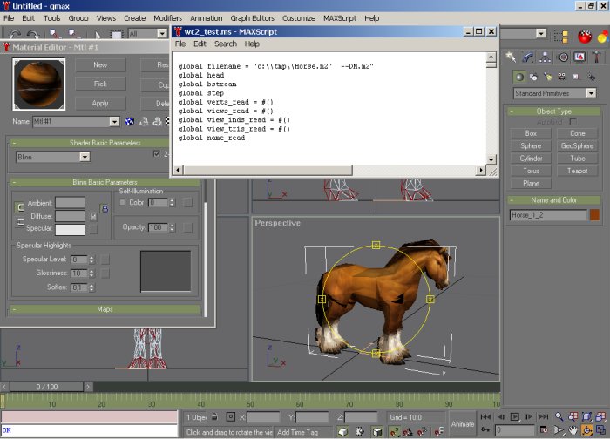This screenshot has height=439, width=610.
Task: Open the MAXScript menu in gmax
Action: [x=340, y=18]
